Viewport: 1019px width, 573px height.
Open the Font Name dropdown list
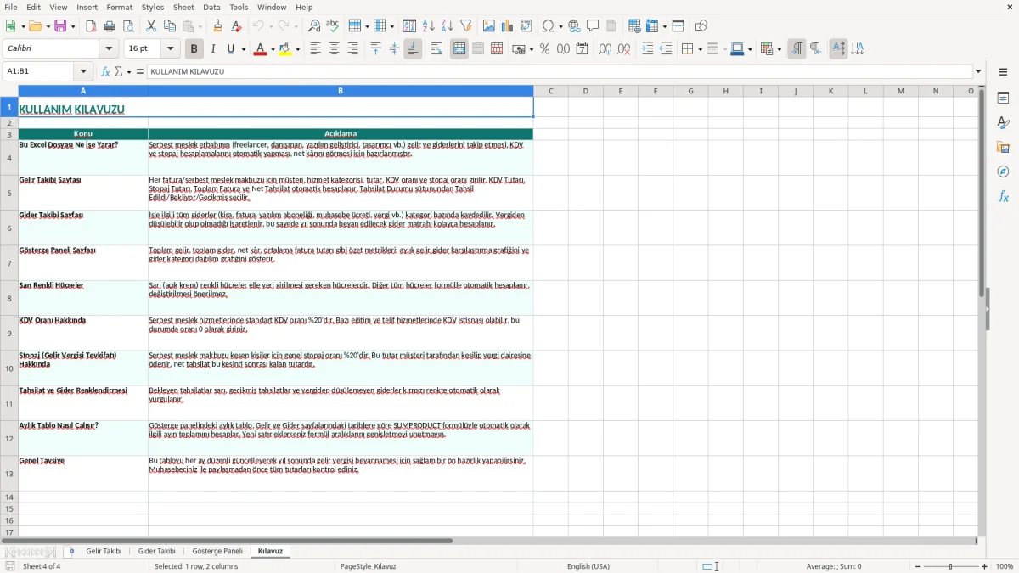[110, 49]
